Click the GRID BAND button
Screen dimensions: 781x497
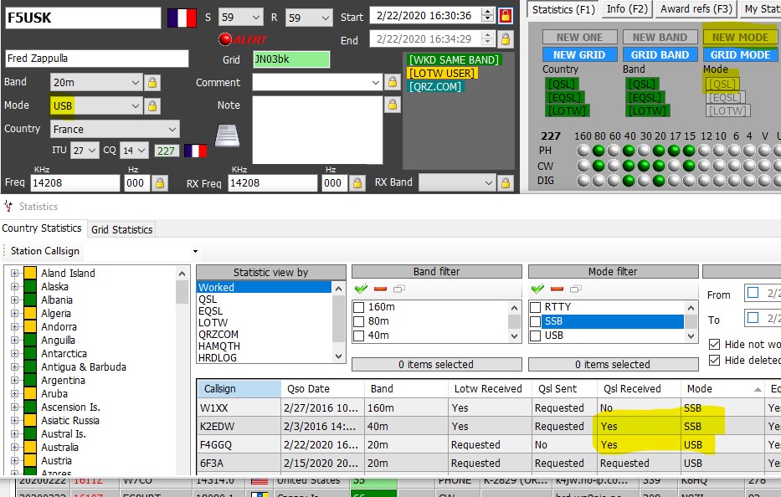pos(660,54)
